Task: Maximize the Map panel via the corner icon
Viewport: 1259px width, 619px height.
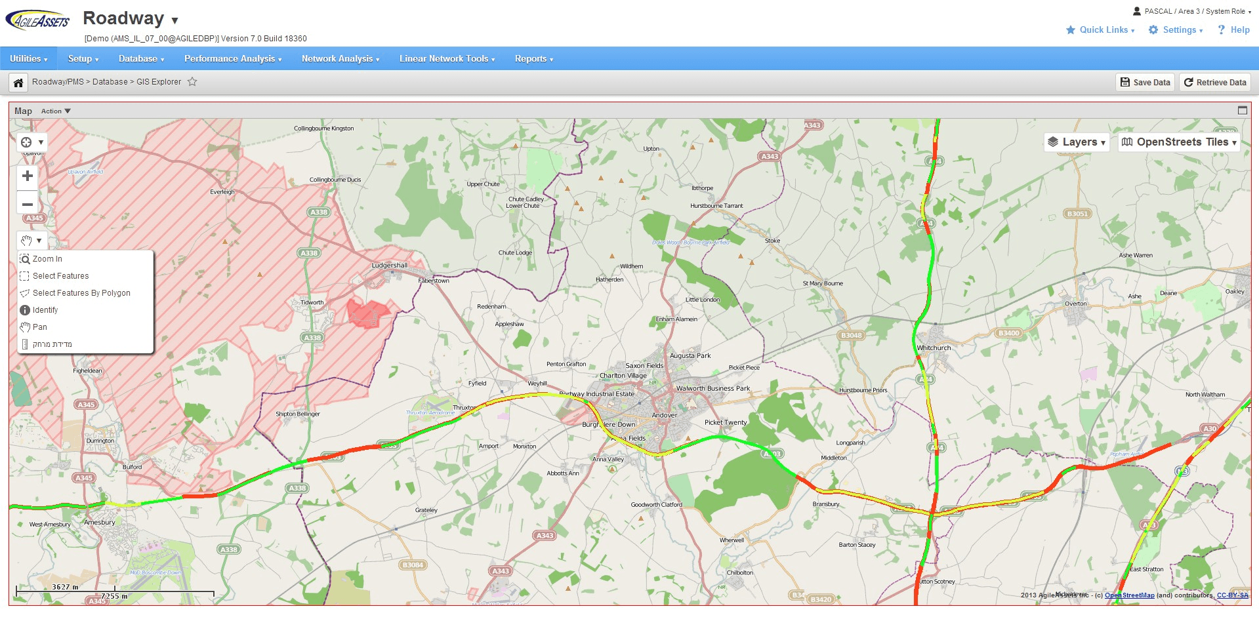Action: click(1242, 110)
